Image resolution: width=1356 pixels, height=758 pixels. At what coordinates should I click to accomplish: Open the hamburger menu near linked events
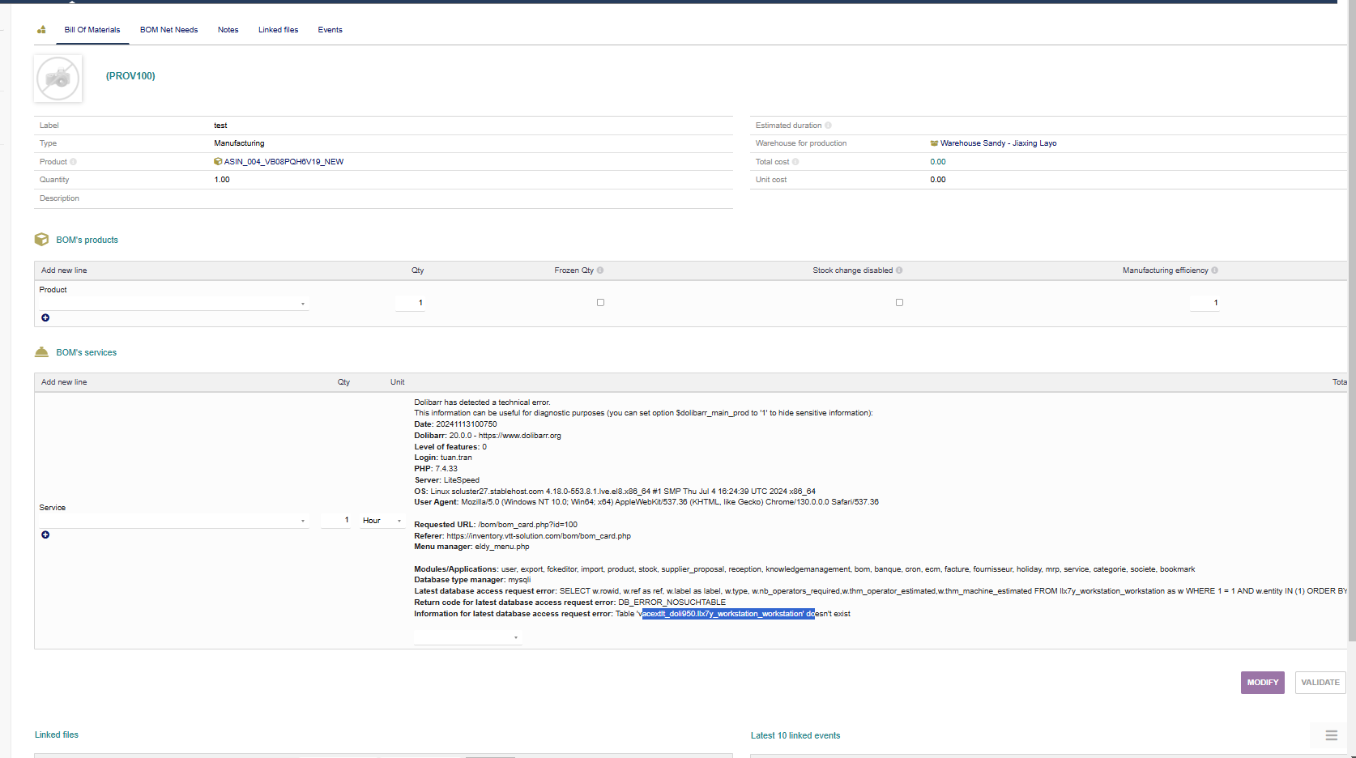pos(1331,735)
